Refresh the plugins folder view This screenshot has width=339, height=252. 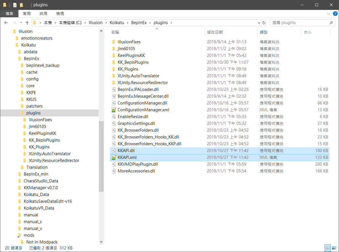[264, 23]
